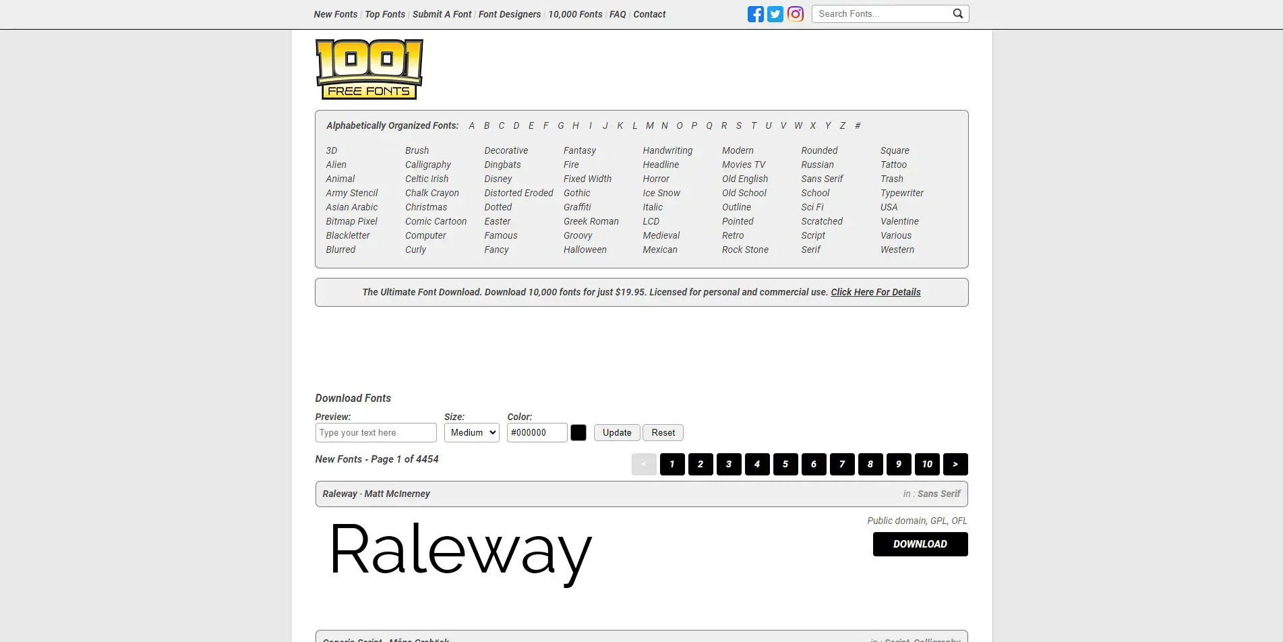Go to page 7 of fonts
Viewport: 1283px width, 642px height.
[x=842, y=464]
